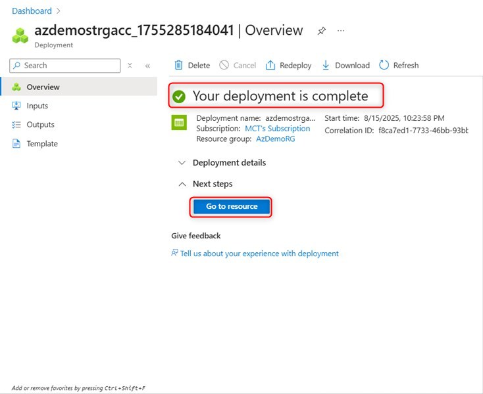Image resolution: width=483 pixels, height=394 pixels.
Task: Click the Cancel toolbar label
Action: click(245, 66)
